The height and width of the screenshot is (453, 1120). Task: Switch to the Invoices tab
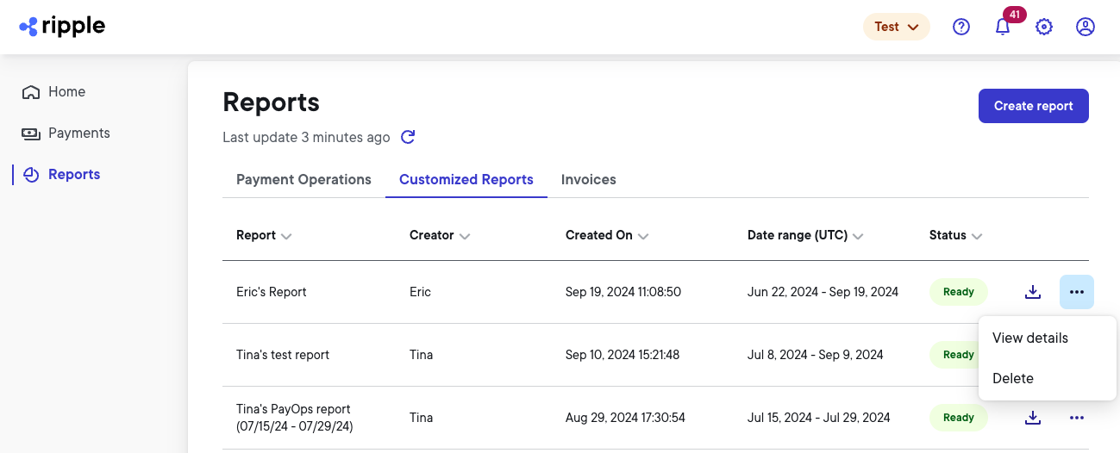tap(589, 180)
